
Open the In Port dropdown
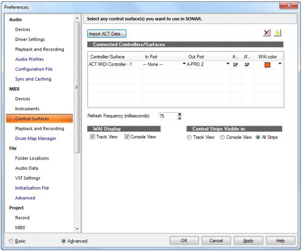pos(184,64)
